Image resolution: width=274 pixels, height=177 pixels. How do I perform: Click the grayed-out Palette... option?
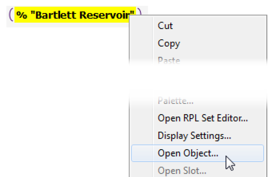pos(175,101)
